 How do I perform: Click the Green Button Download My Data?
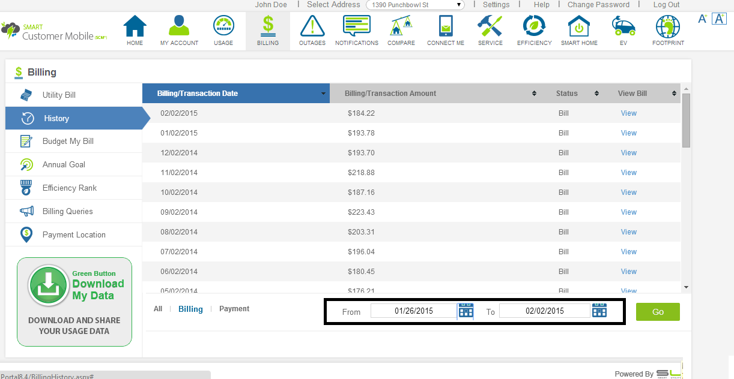pyautogui.click(x=74, y=302)
